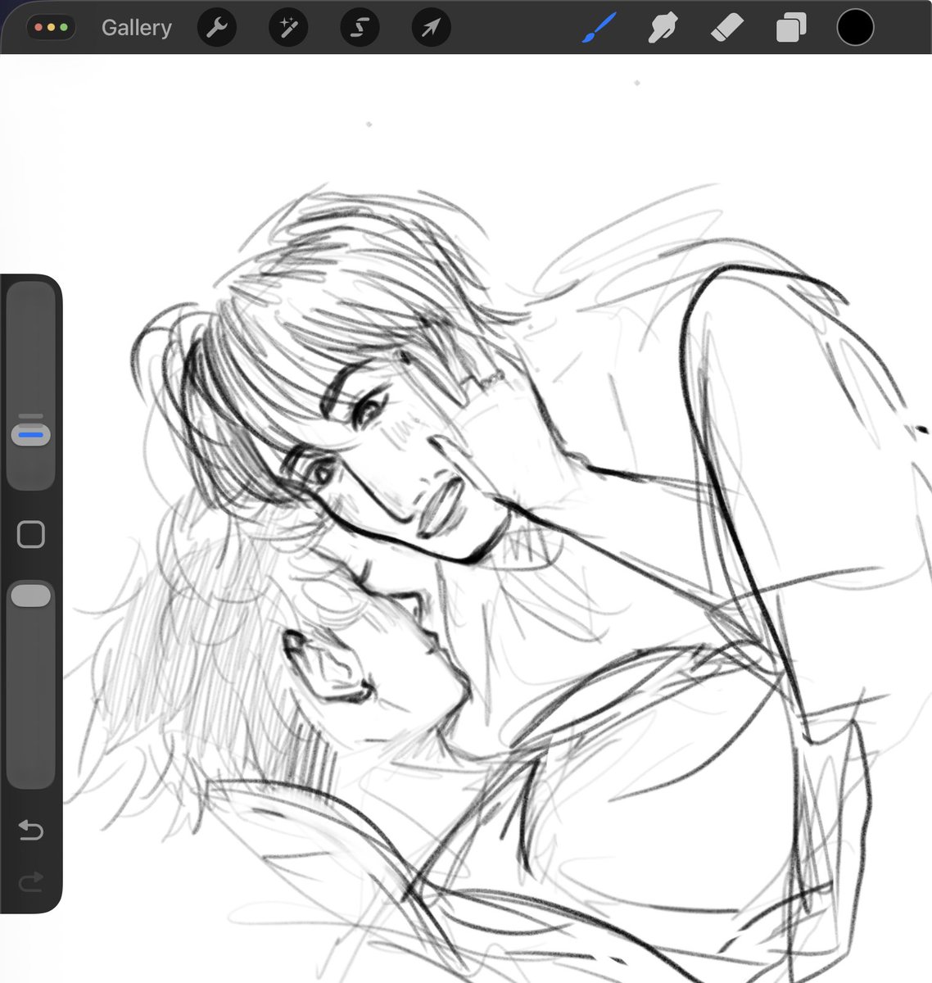Activate the Selection tool
This screenshot has width=932, height=983.
point(360,28)
